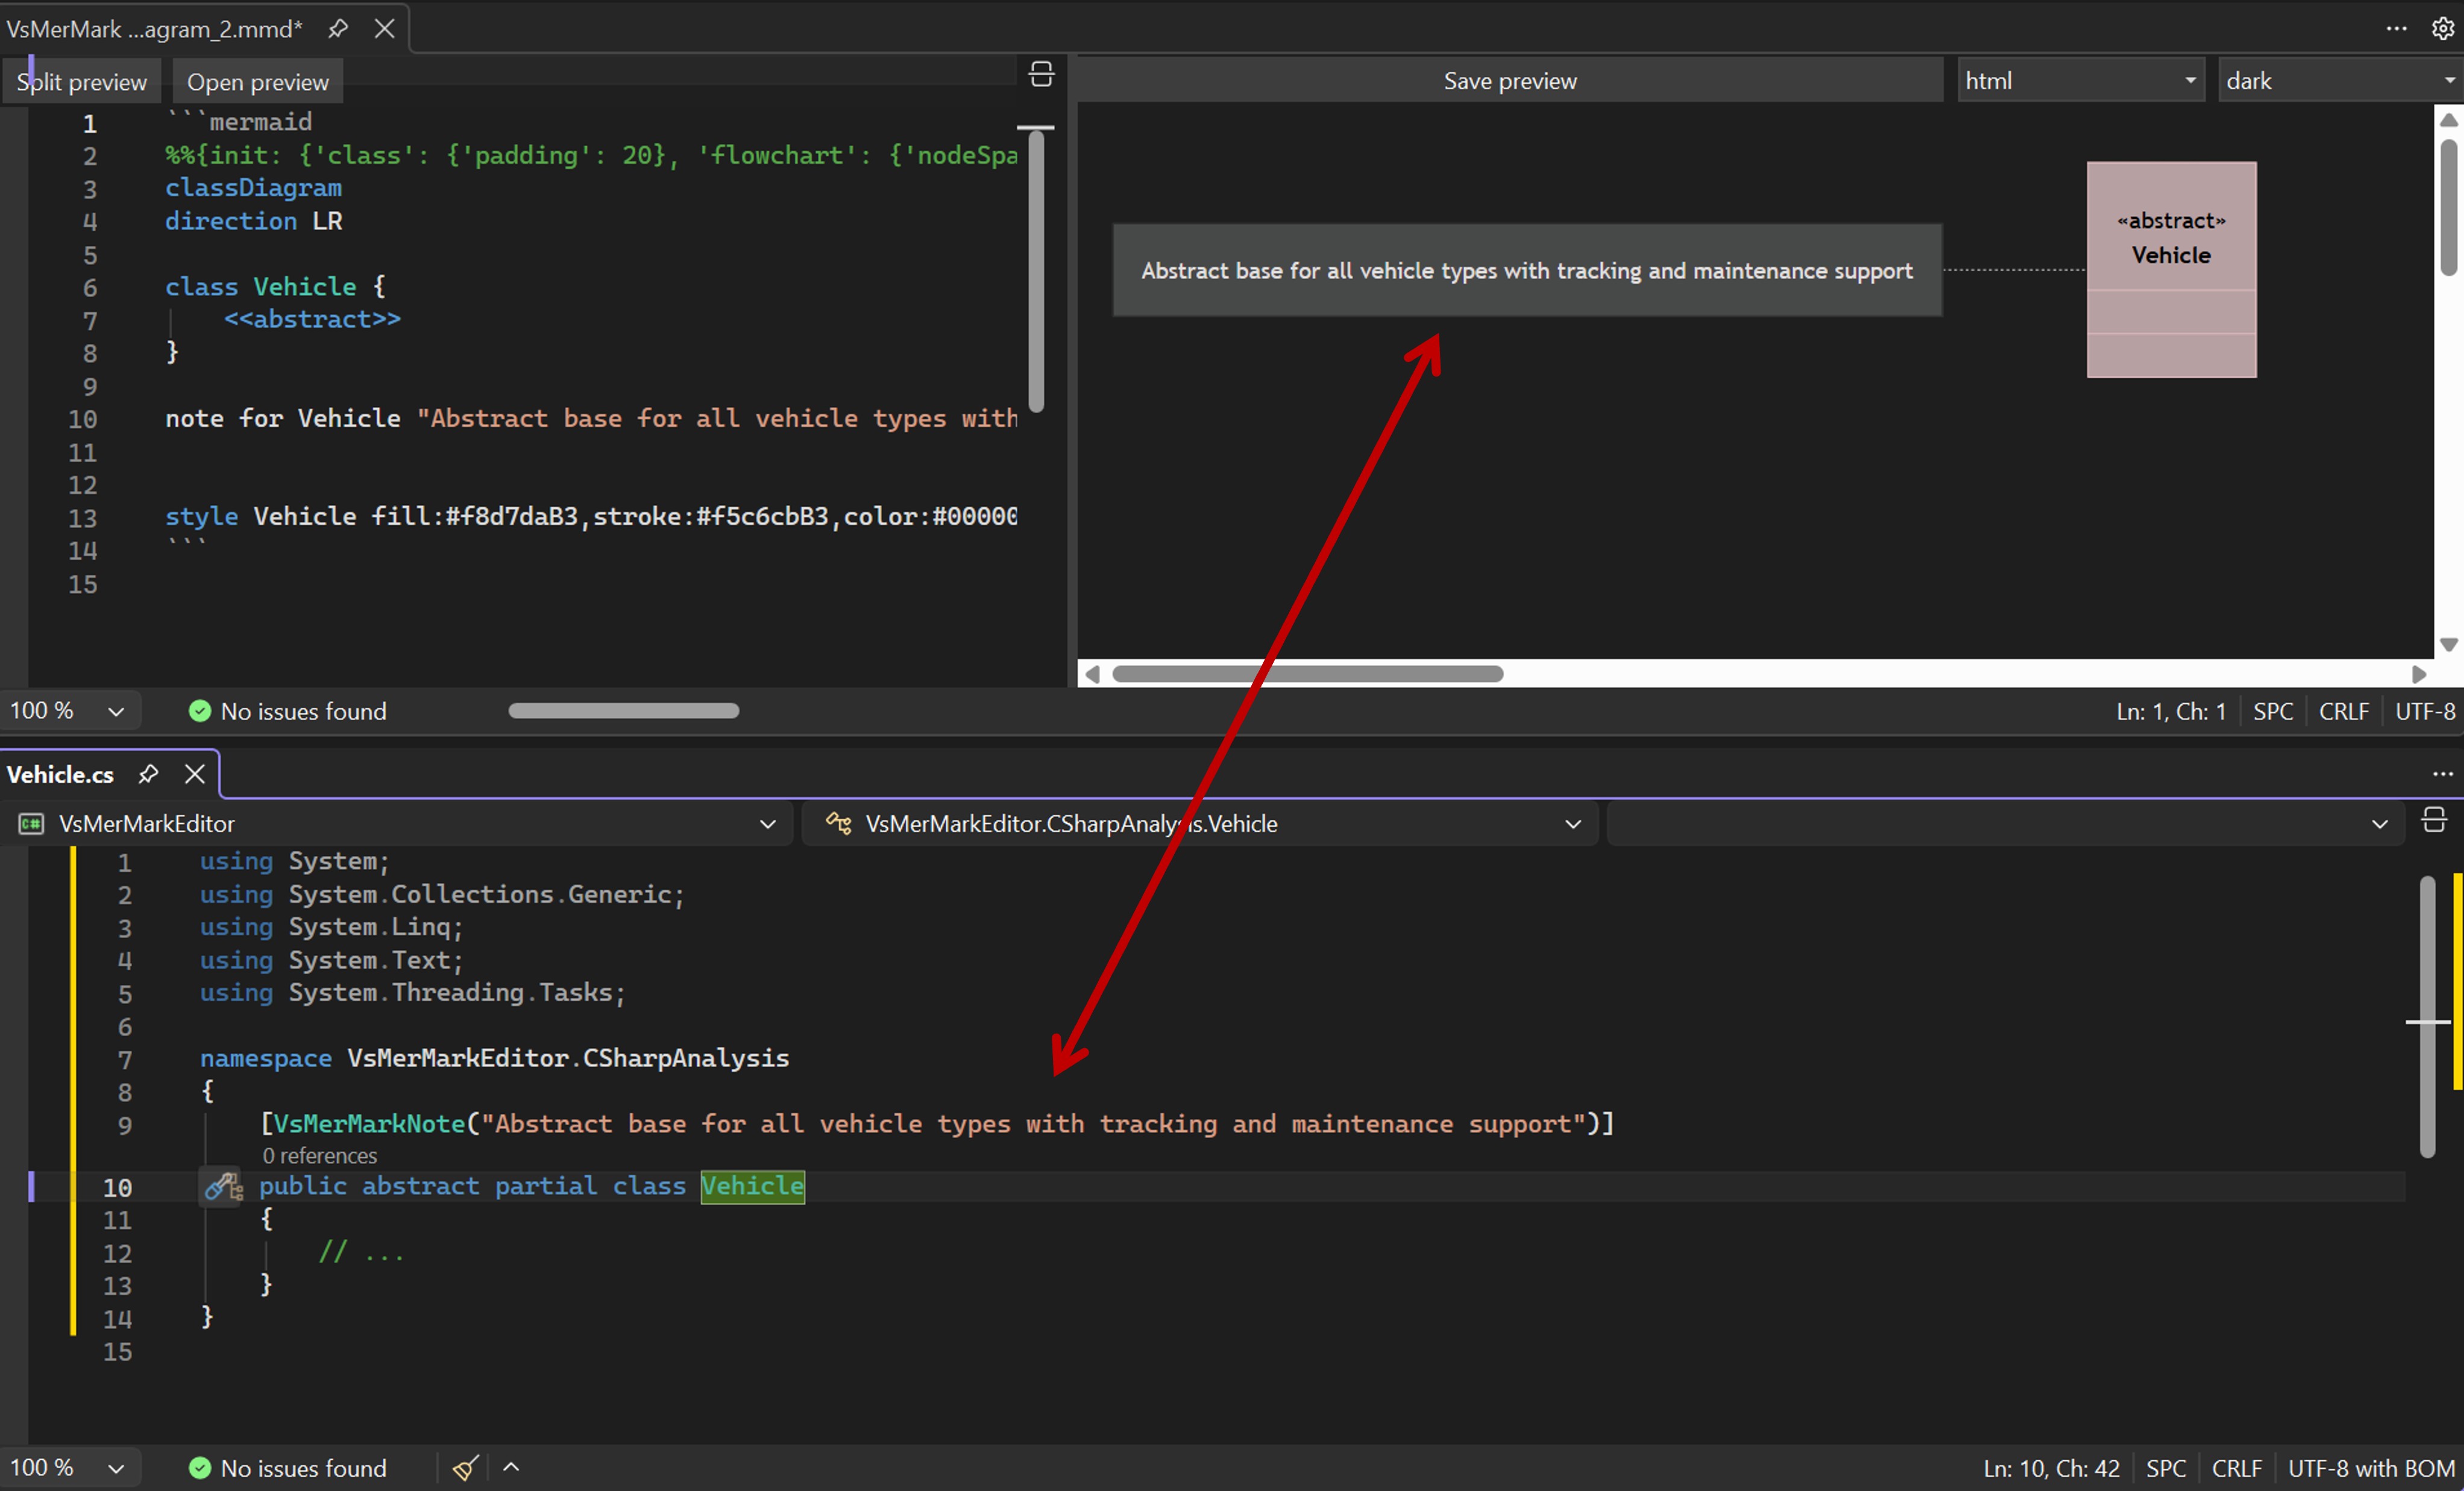Expand the html format dropdown

(2190, 81)
